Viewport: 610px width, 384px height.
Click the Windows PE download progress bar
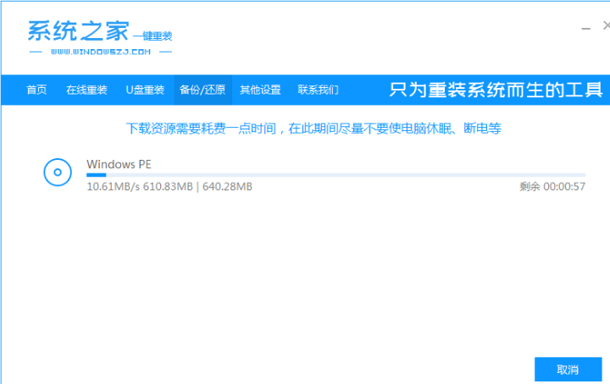tap(335, 175)
